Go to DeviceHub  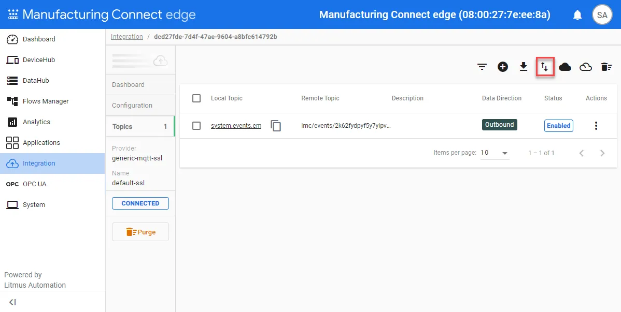[52, 60]
